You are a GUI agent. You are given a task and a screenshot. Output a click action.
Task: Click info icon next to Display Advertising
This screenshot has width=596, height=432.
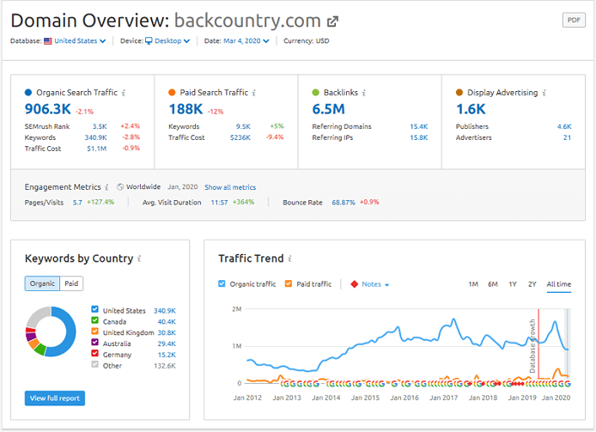coord(544,93)
